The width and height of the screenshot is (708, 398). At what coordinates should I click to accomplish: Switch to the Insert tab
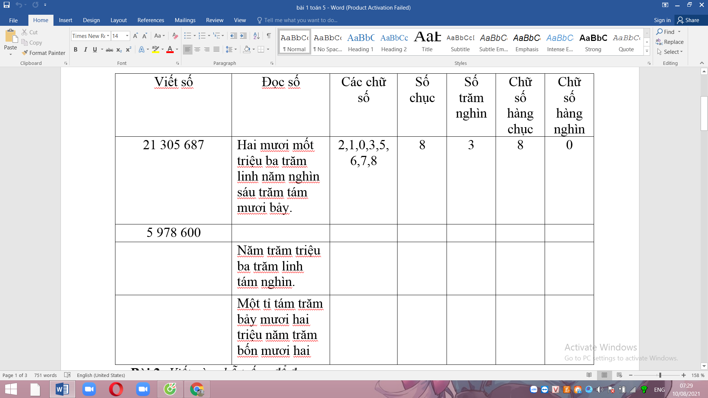pyautogui.click(x=65, y=20)
